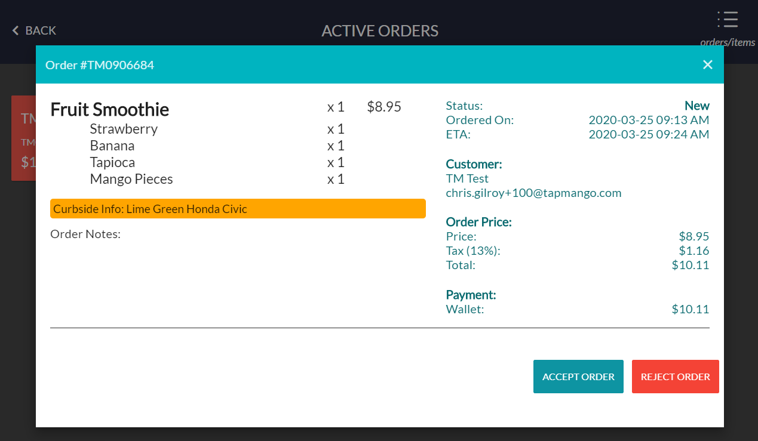The image size is (758, 441).
Task: Close the order popup with the X icon
Action: click(x=708, y=64)
